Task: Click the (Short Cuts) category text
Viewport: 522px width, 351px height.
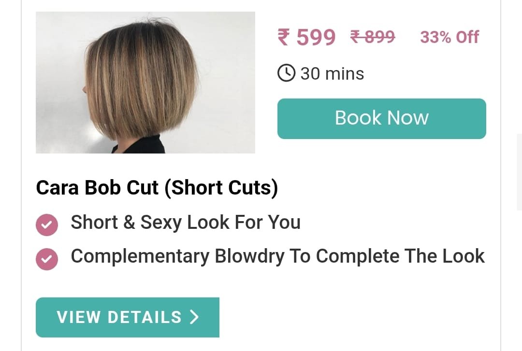Action: tap(221, 188)
